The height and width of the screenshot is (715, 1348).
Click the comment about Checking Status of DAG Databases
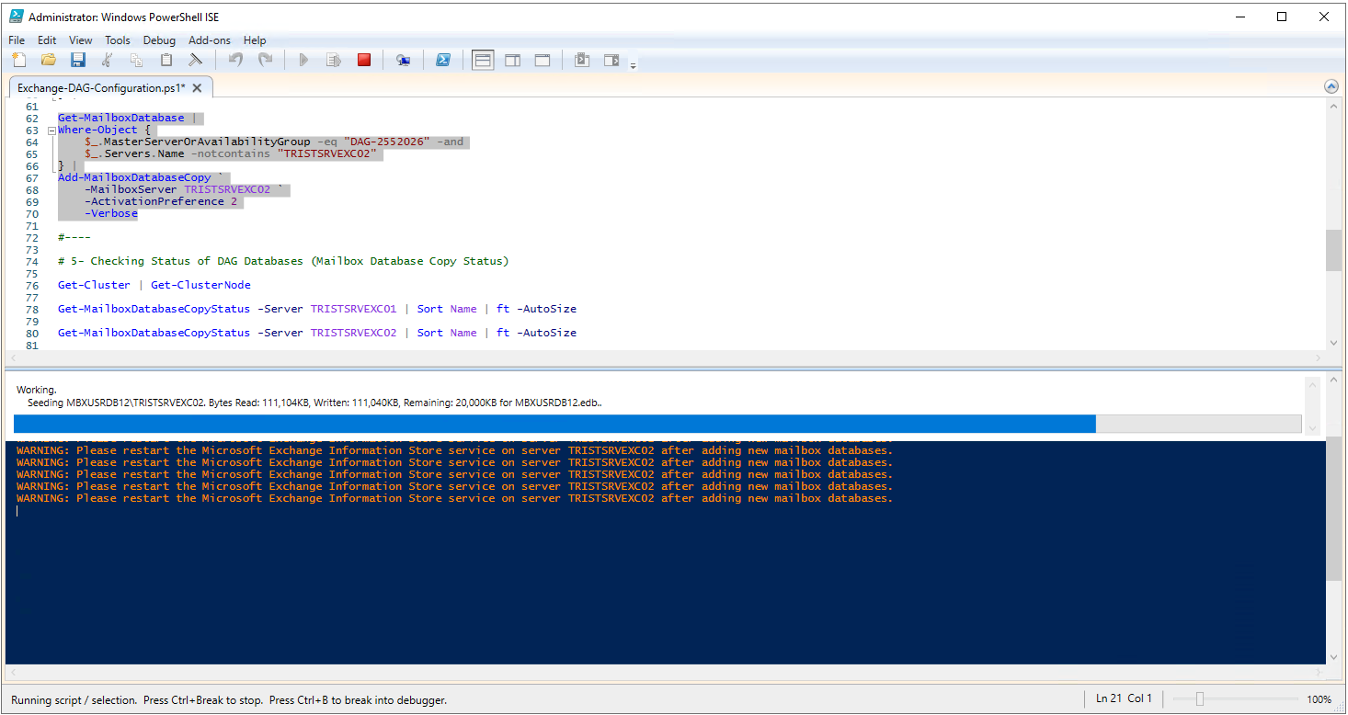click(283, 261)
